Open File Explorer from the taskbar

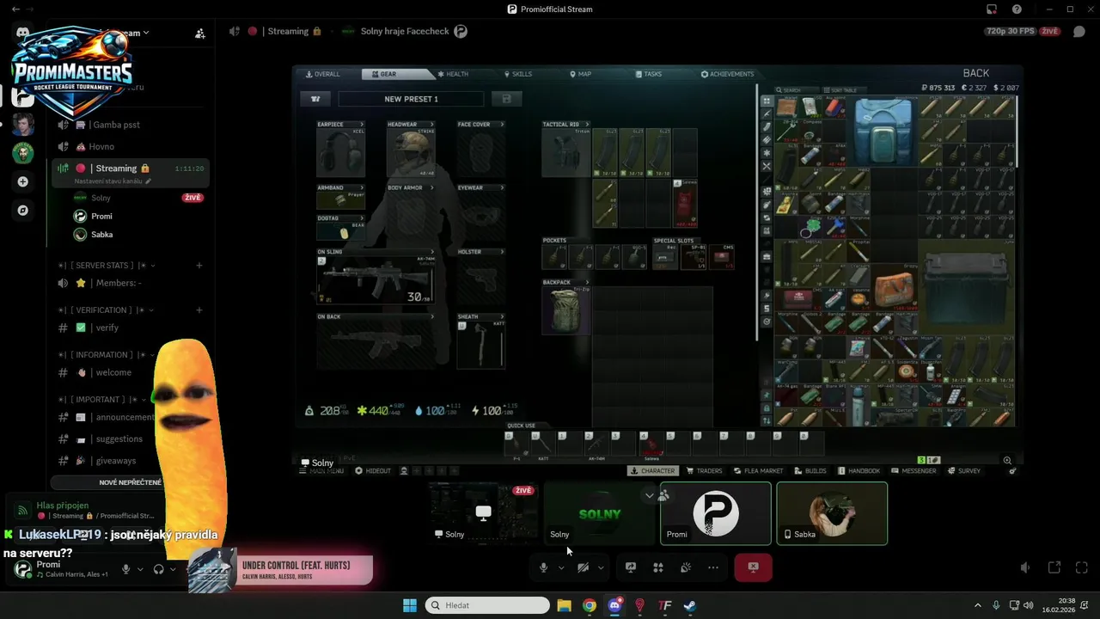(x=564, y=605)
